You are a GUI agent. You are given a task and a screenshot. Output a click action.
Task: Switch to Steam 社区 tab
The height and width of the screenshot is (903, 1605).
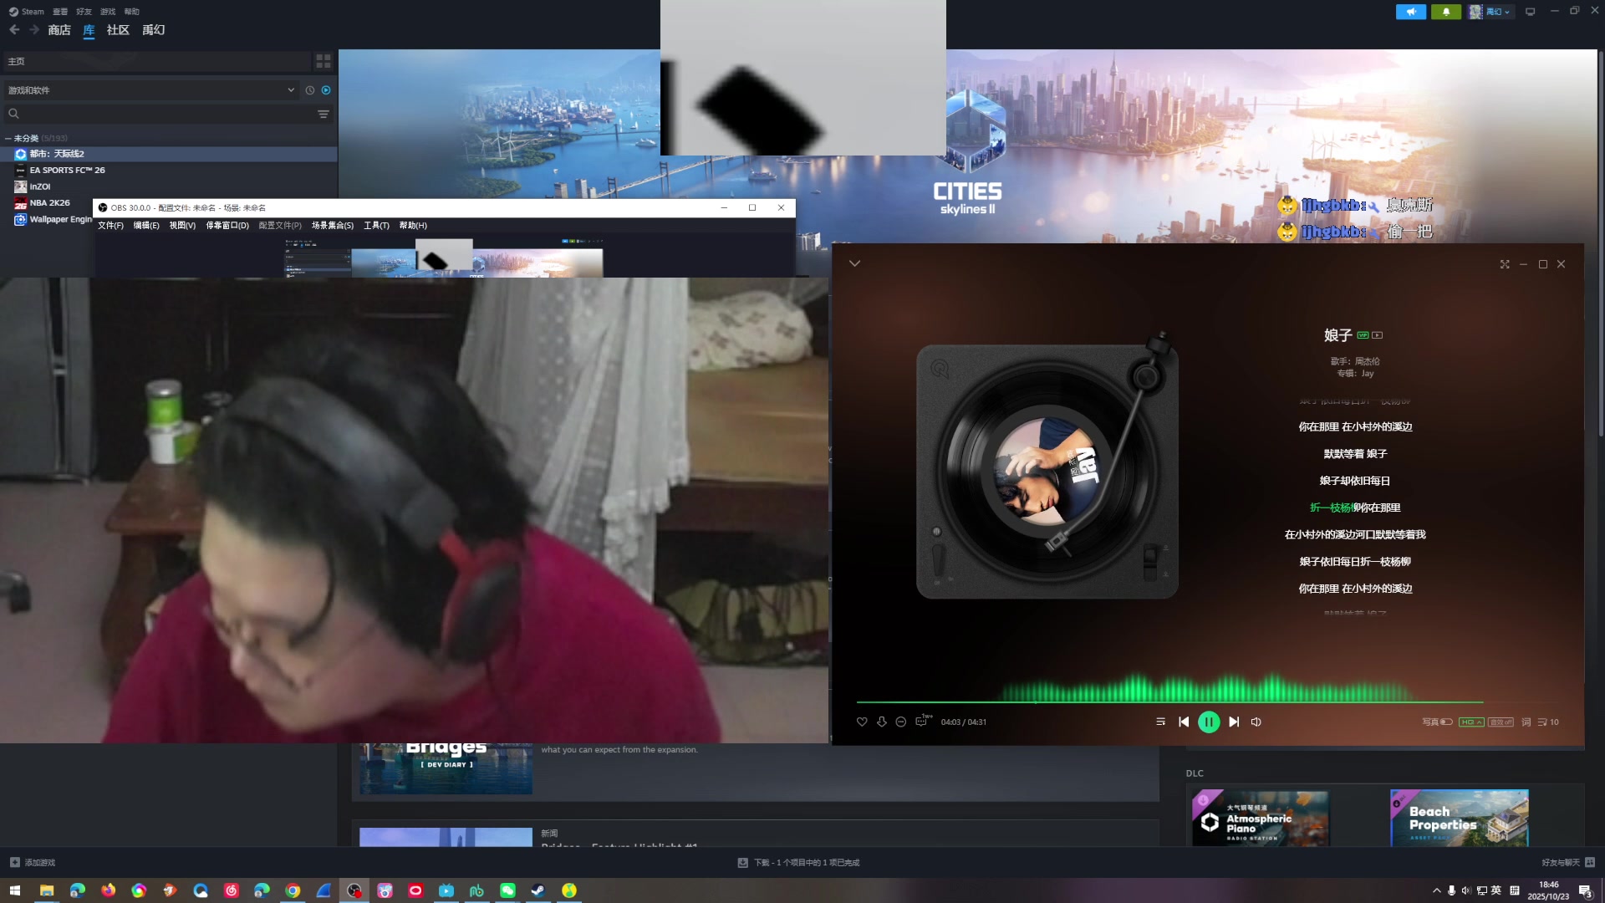(x=118, y=30)
